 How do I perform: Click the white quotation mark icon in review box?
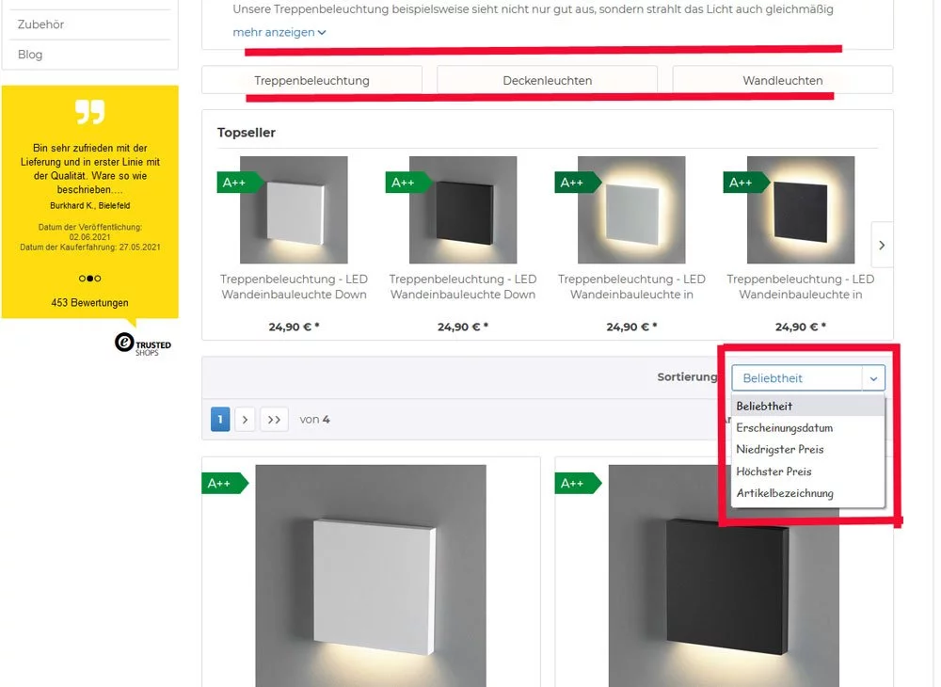point(90,112)
